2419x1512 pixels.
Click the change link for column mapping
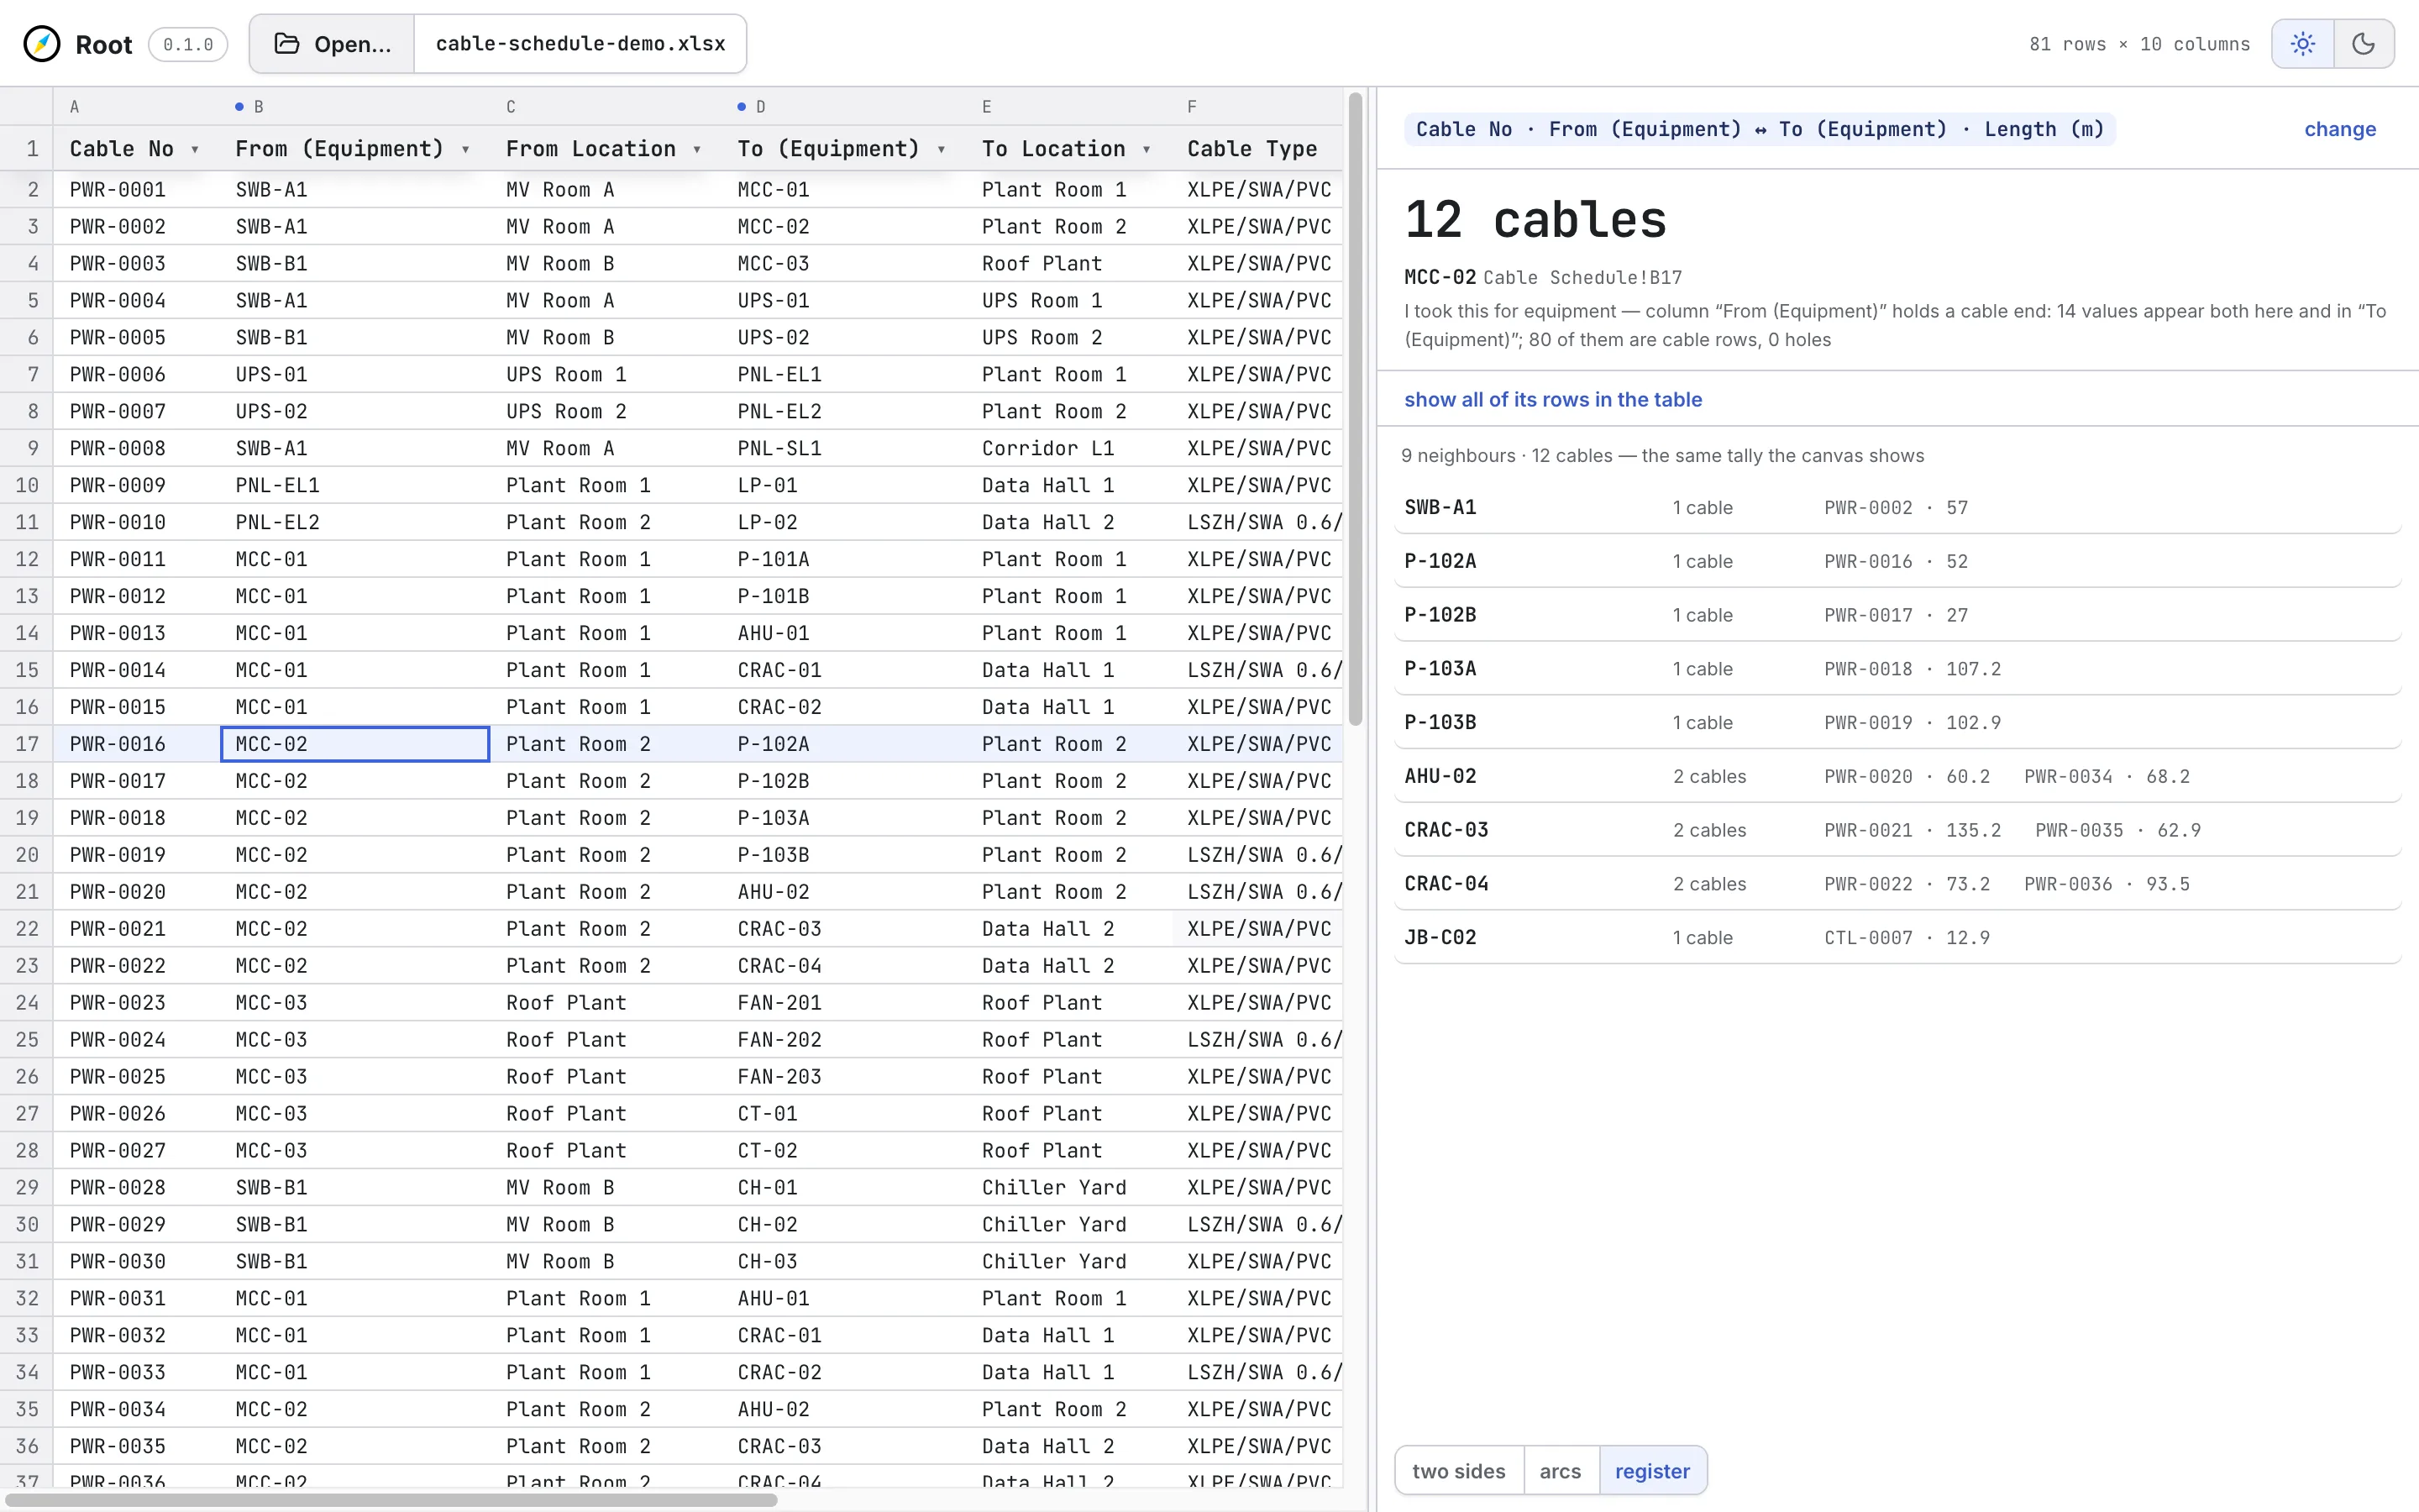coord(2340,129)
